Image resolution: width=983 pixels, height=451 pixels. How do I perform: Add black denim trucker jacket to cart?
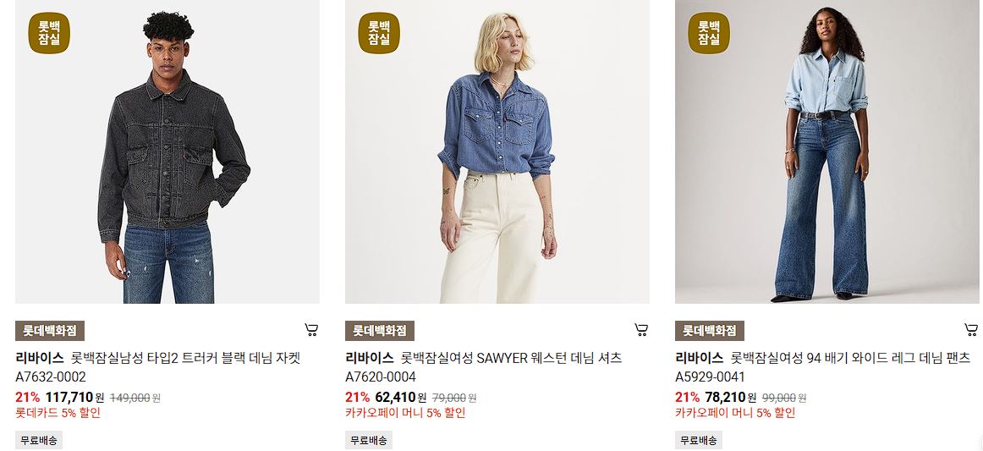pyautogui.click(x=311, y=329)
